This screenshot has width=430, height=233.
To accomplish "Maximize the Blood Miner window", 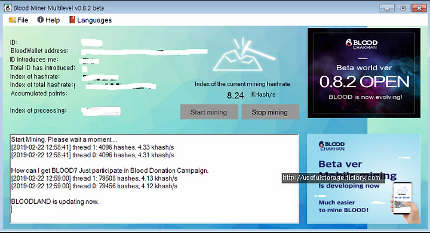I will tap(403, 8).
